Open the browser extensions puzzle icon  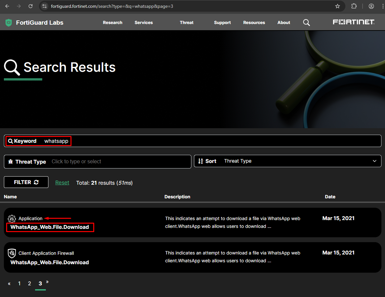click(x=354, y=6)
